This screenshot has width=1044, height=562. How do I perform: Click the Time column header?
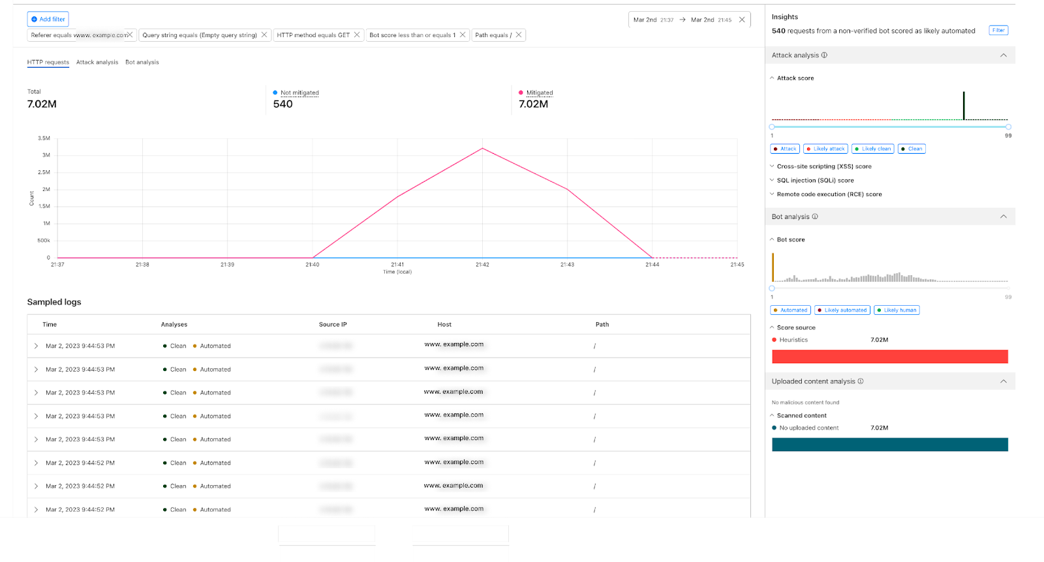50,325
